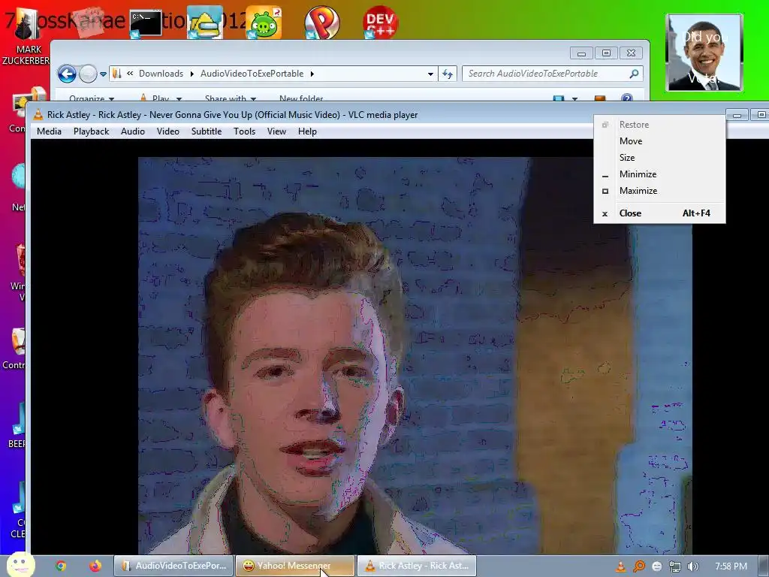
Task: Open the Play dropdown arrow in Explorer
Action: click(179, 98)
